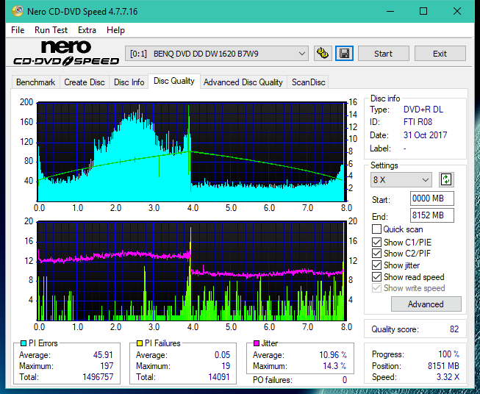Click Jitter maximum 14.3 %
Viewport: 480px width, 394px height.
[x=334, y=366]
